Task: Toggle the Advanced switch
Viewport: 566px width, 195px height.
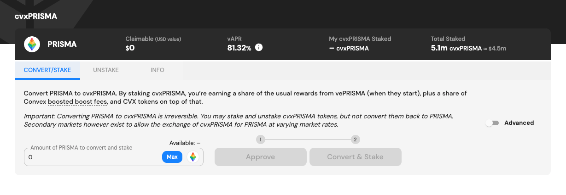Action: [492, 123]
